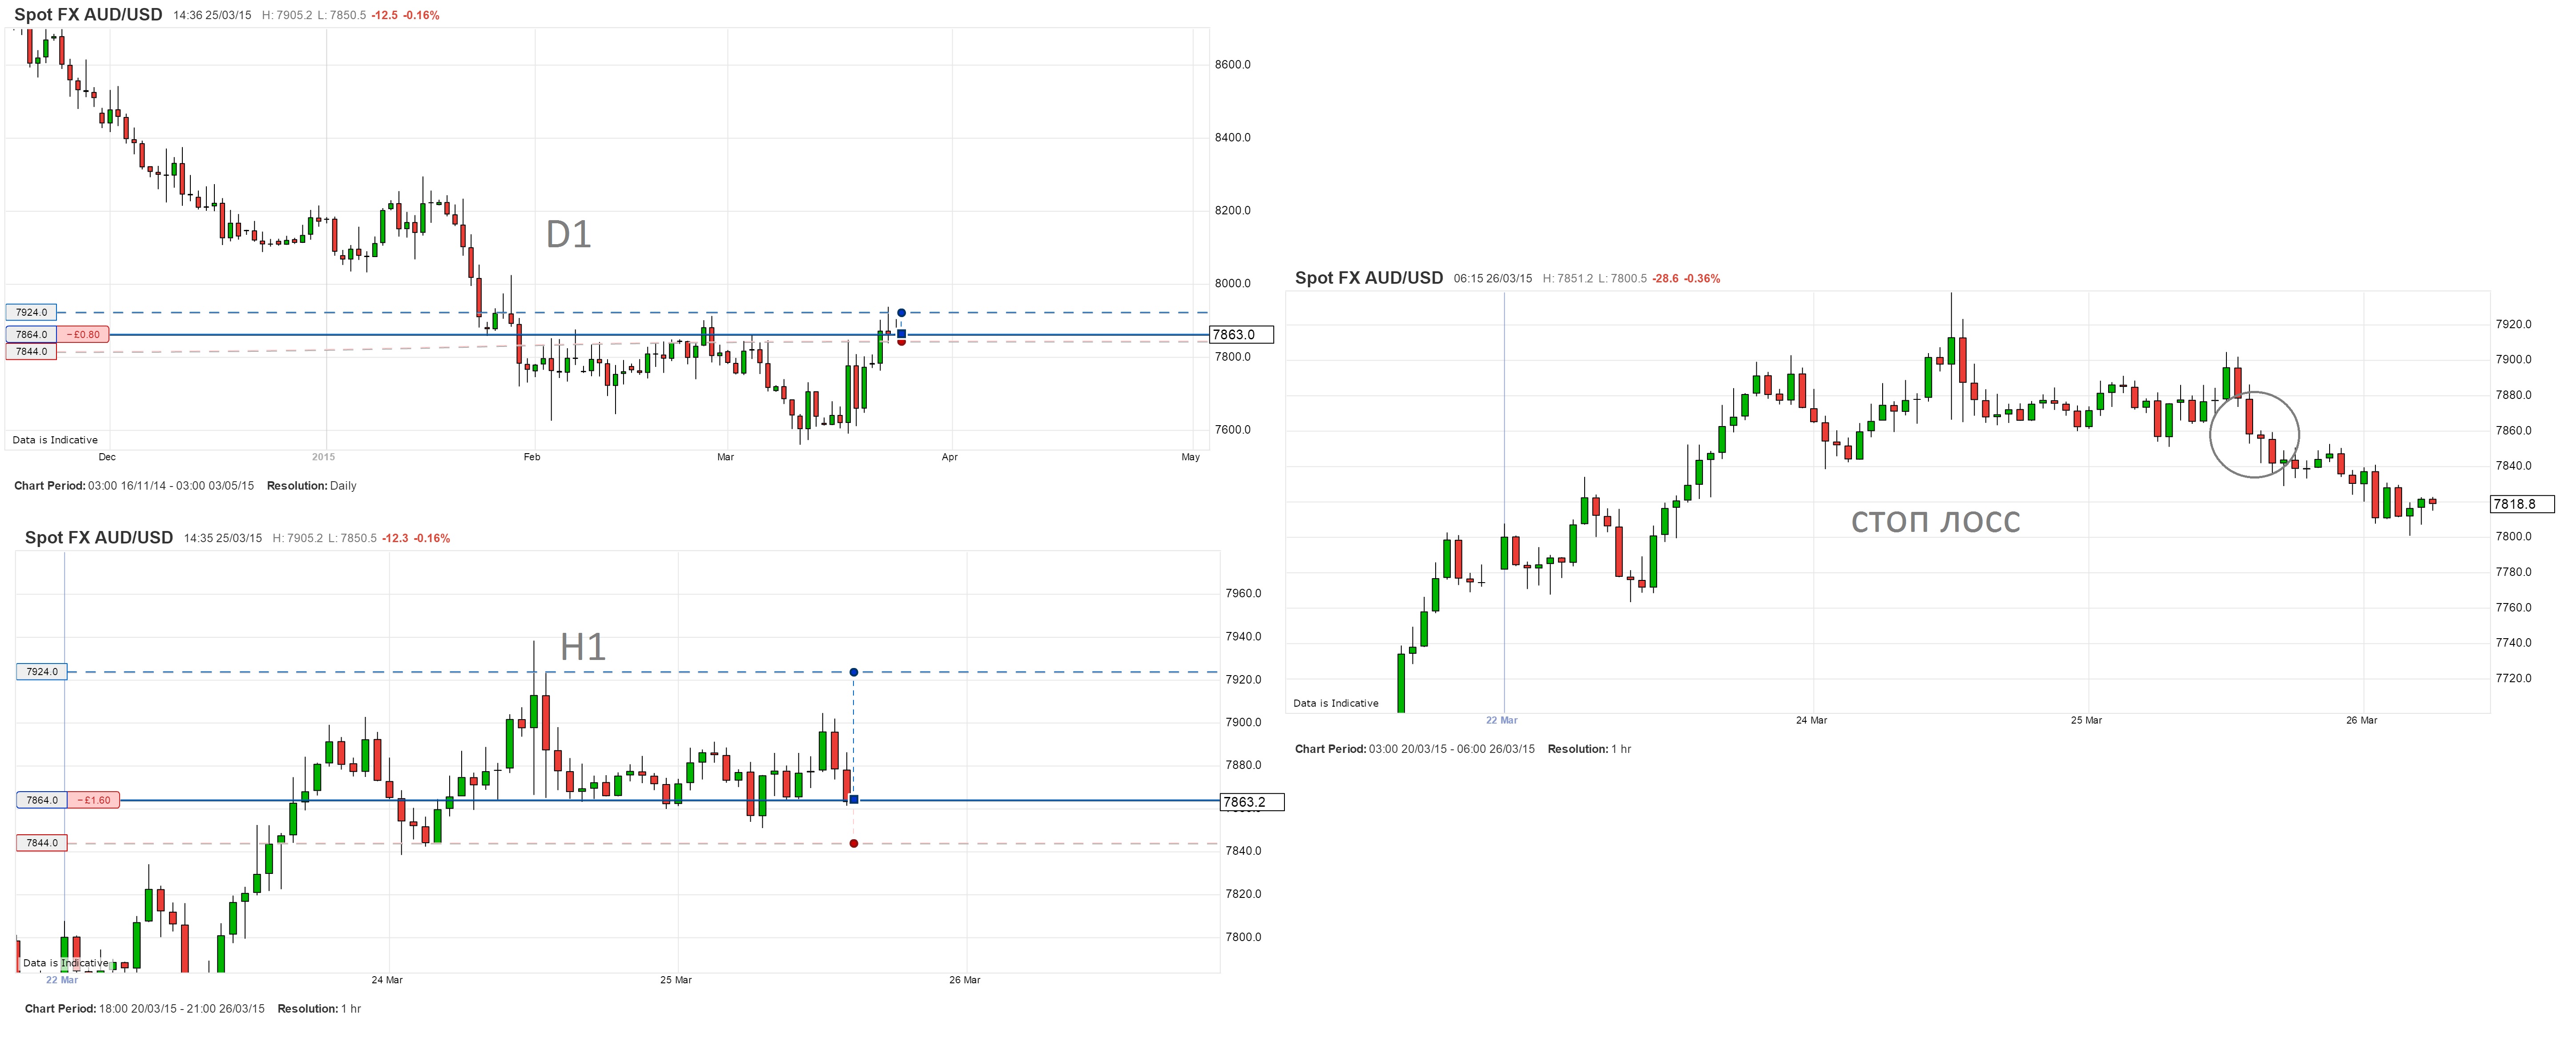The height and width of the screenshot is (1046, 2576).
Task: Click the 'Feb' date axis label
Action: pyautogui.click(x=532, y=457)
